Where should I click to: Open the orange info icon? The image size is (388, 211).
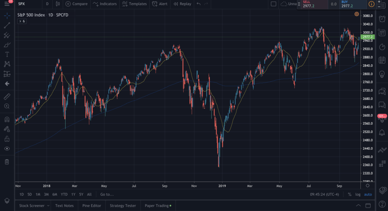[371, 4]
